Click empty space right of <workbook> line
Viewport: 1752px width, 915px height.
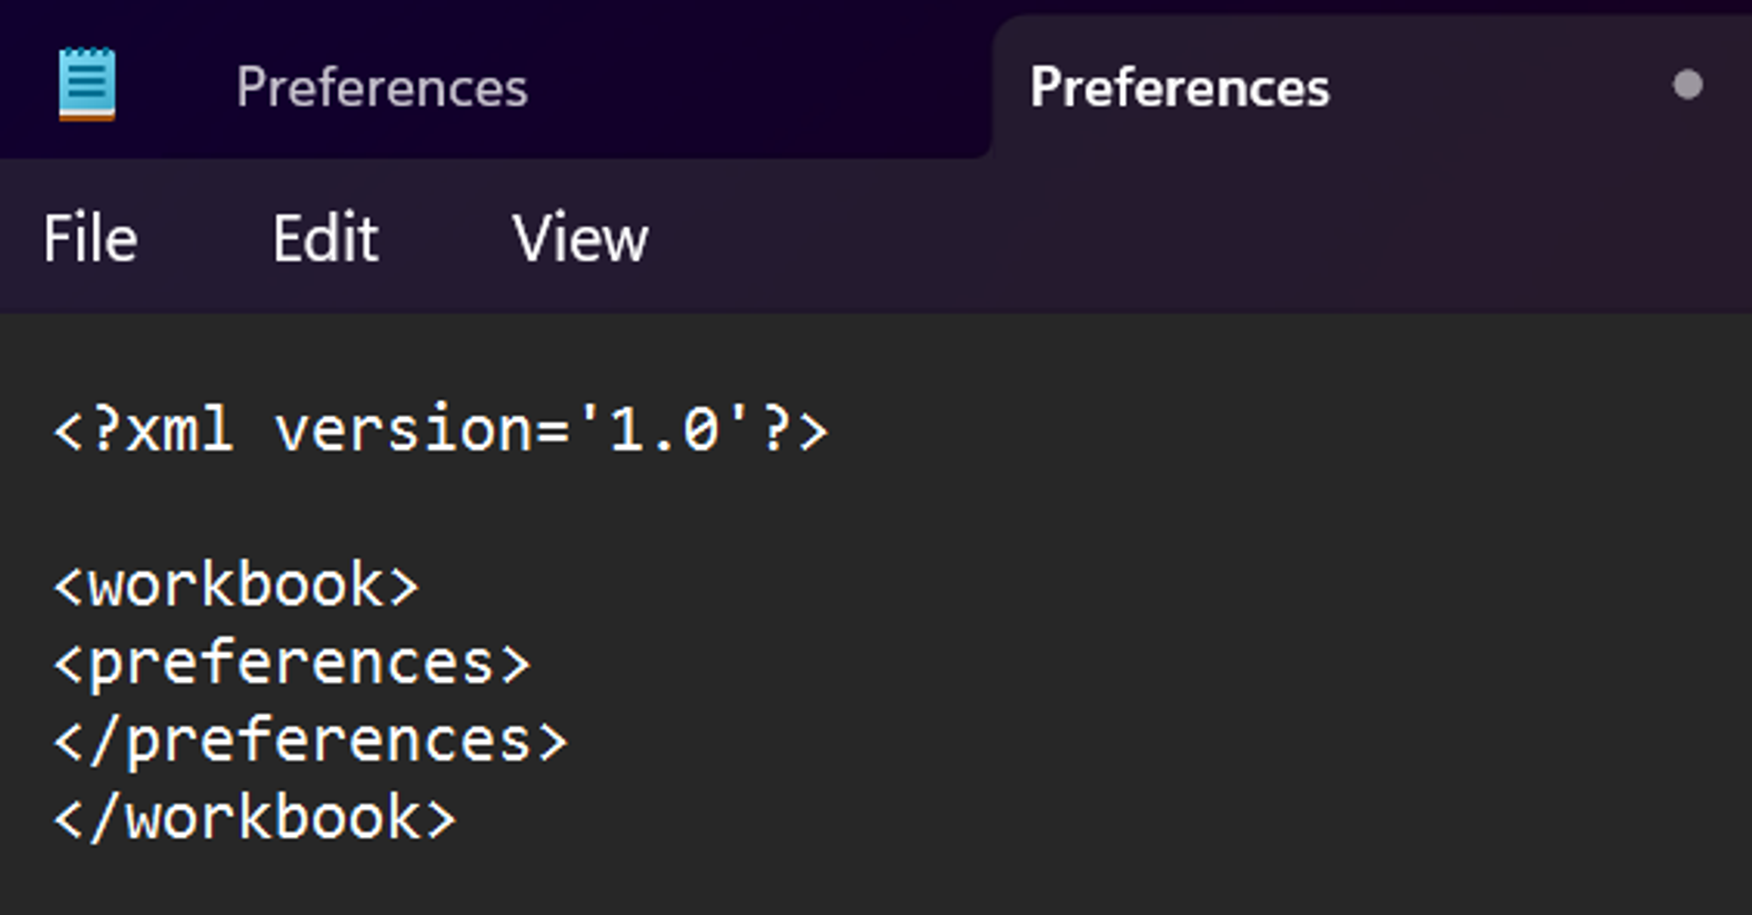(1086, 585)
